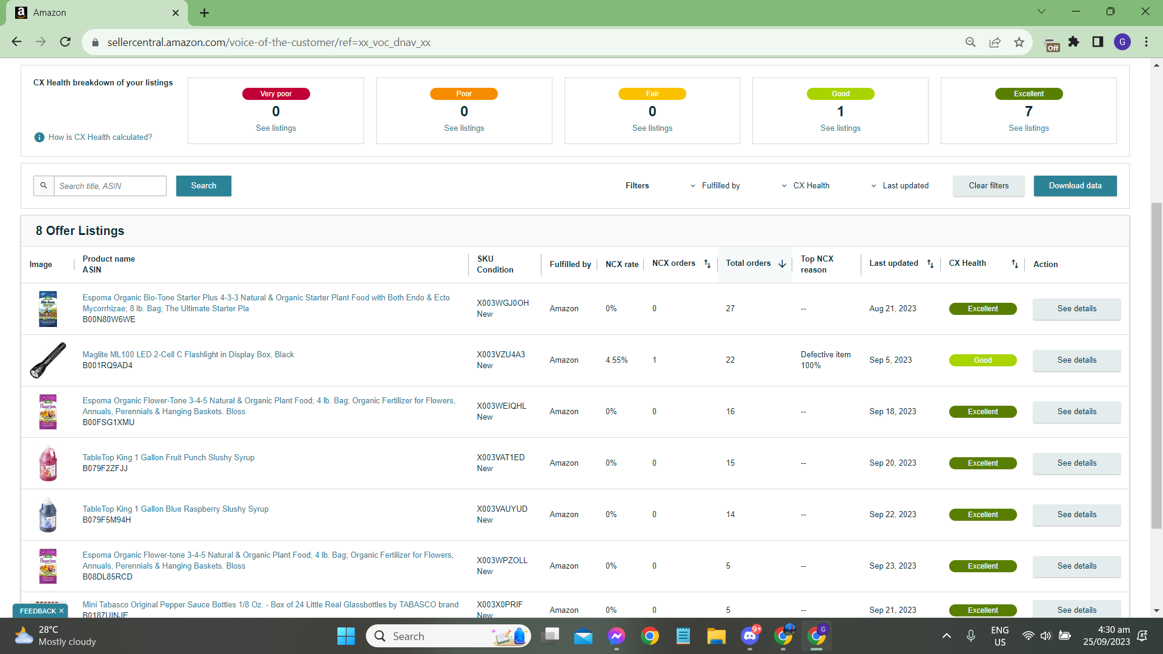Bookmark this page with the star icon
This screenshot has width=1163, height=654.
tap(1019, 42)
